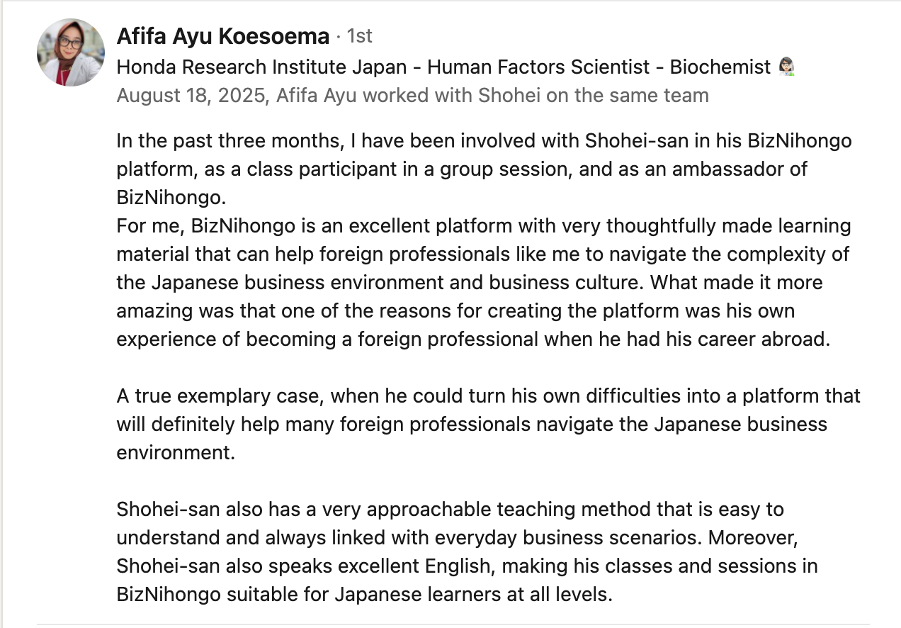This screenshot has height=628, width=901.
Task: Click the line beginning "For me, BizNihongo is"
Action: [484, 226]
